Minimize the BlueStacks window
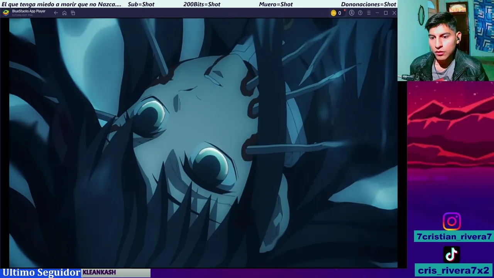 click(x=377, y=13)
